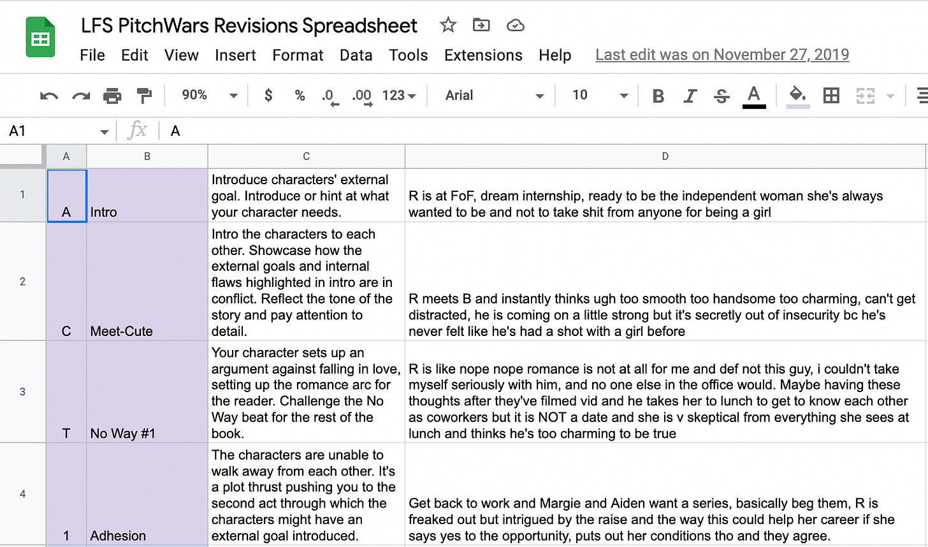Click the spreadsheet title to rename
This screenshot has width=928, height=547.
click(249, 26)
